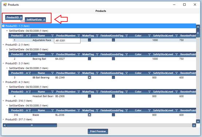Viewport: 202px width, 137px height.
Task: Collapse the ProductID : 4 group
Action: click(3, 82)
